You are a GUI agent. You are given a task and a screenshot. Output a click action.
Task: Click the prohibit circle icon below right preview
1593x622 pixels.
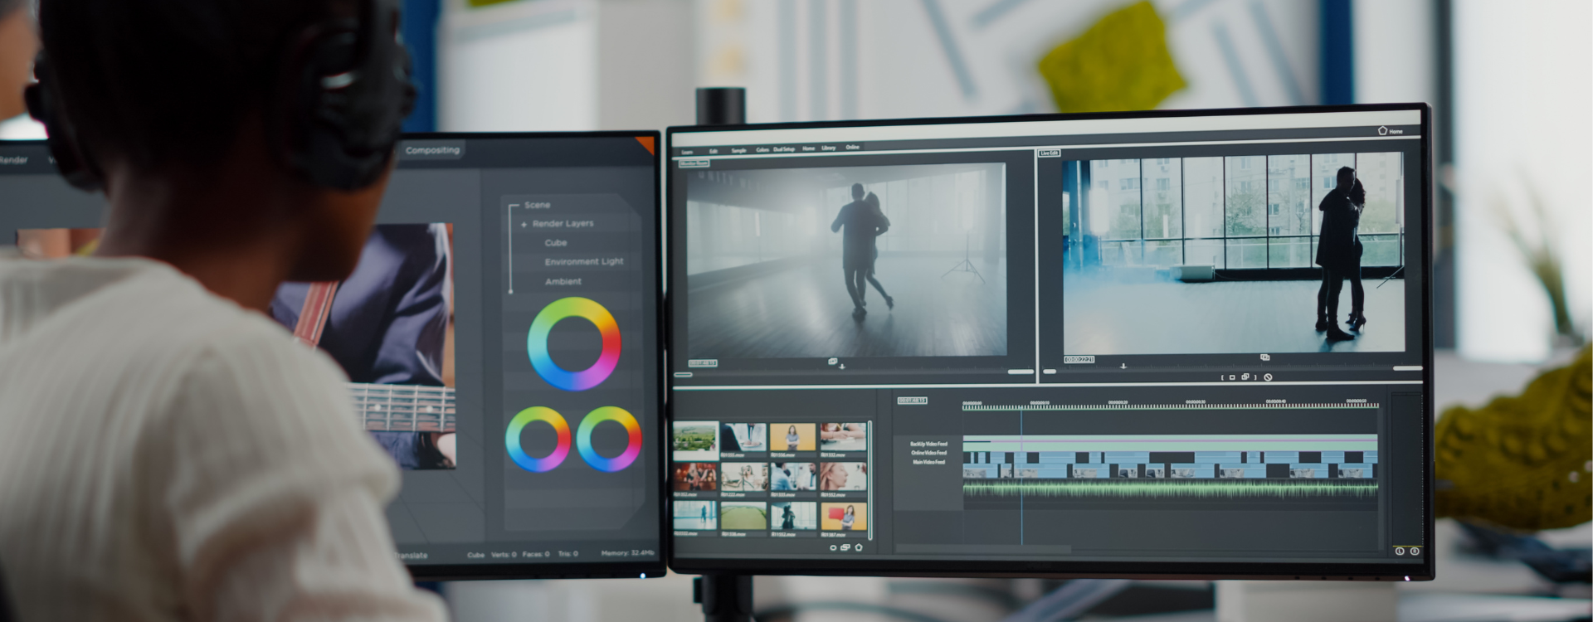point(1268,377)
